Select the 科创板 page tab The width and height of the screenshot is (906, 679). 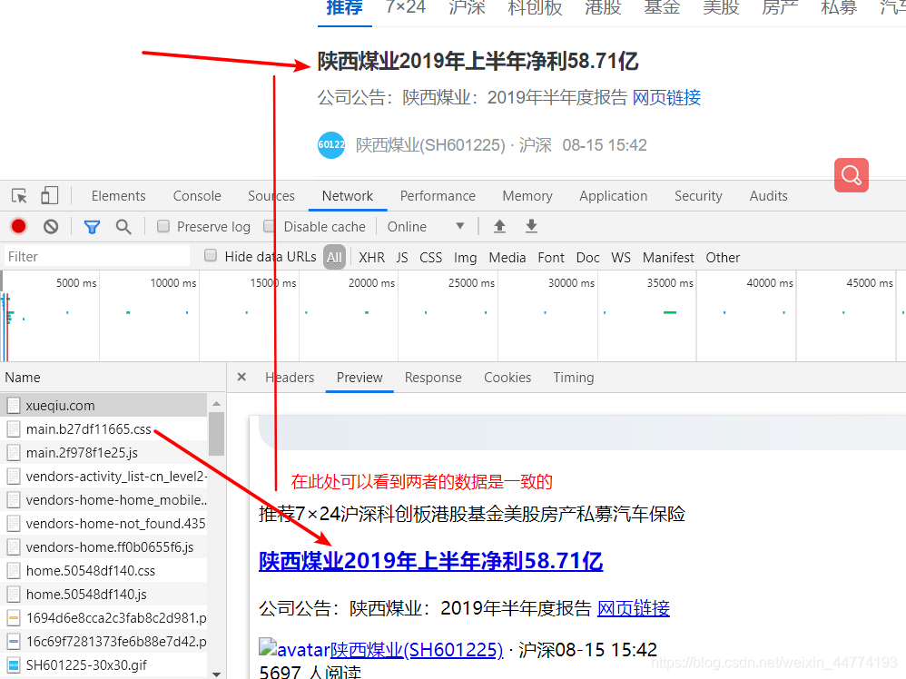(535, 7)
